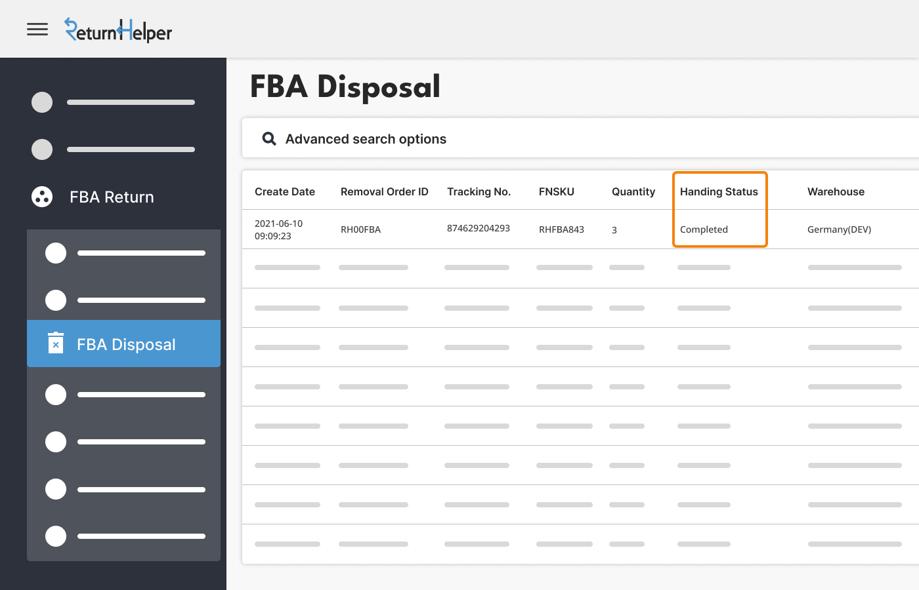Click the FBA Disposal trash icon
919x590 pixels.
(x=56, y=344)
